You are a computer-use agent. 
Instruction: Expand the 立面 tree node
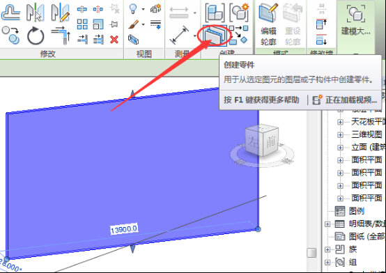[341, 148]
